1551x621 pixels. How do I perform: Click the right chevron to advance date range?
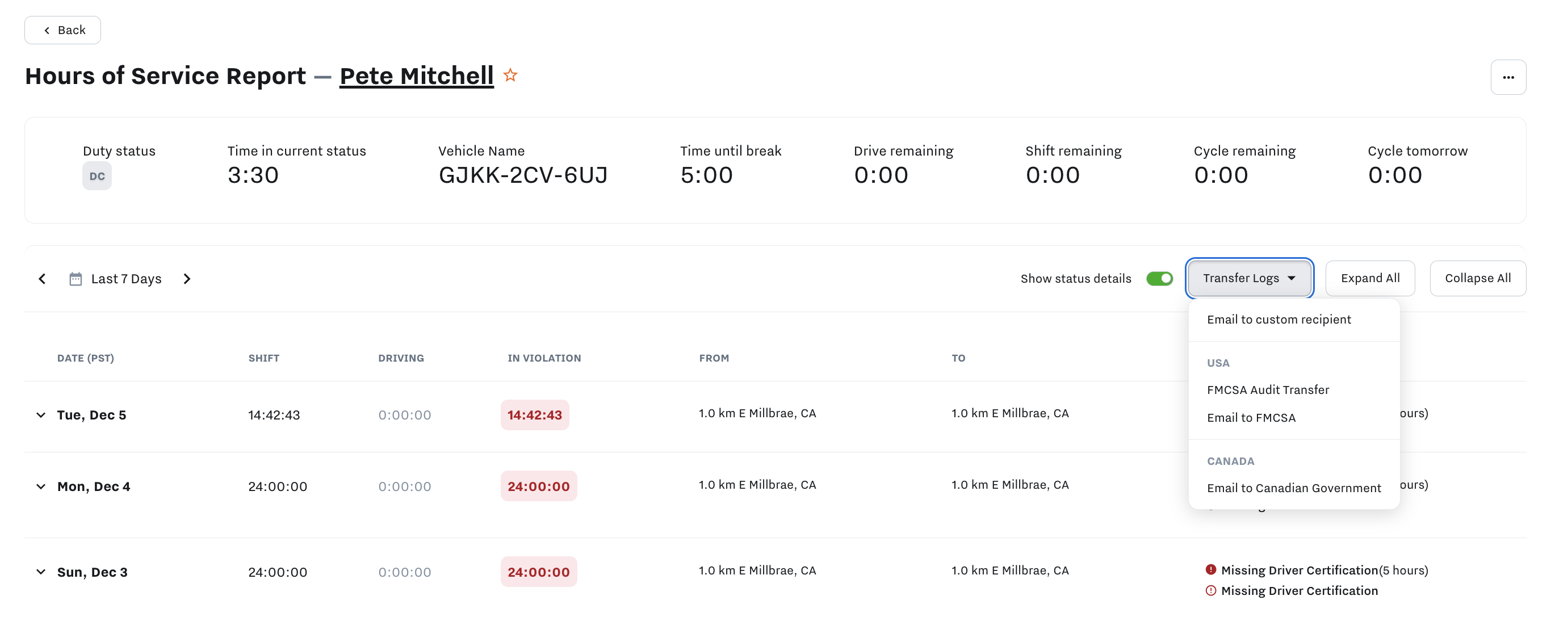(186, 278)
